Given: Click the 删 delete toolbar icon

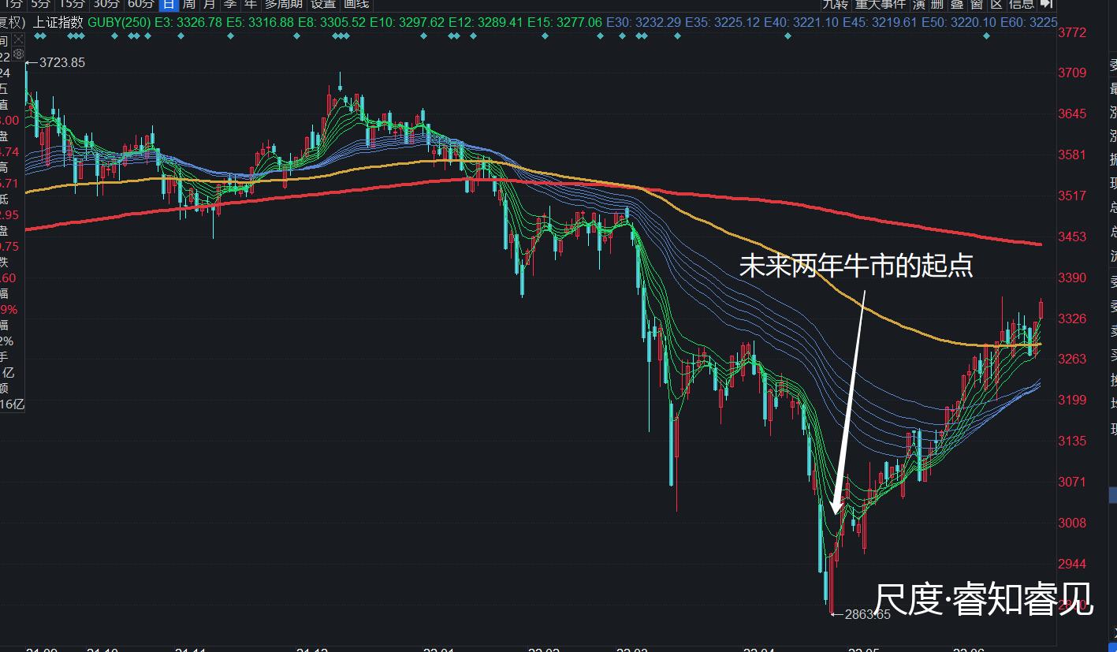Looking at the screenshot, I should (936, 4).
